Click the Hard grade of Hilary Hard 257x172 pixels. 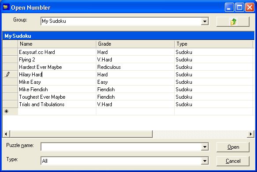135,75
